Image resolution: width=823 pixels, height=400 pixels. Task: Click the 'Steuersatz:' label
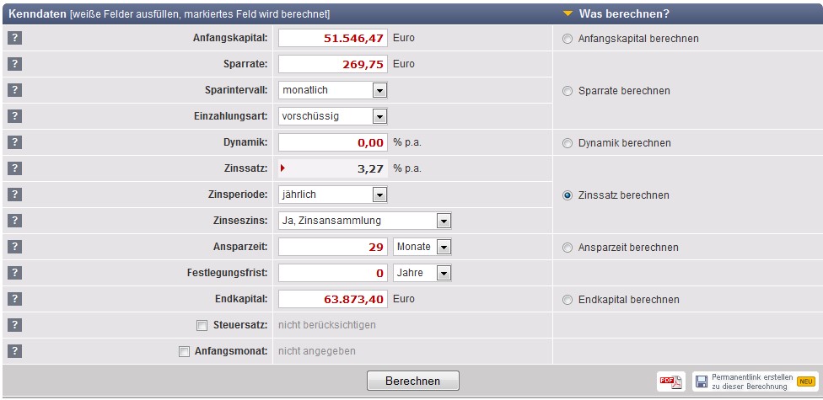coord(241,325)
